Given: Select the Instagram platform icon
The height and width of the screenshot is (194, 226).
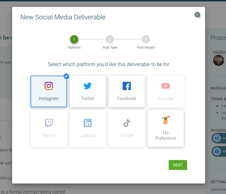Looking at the screenshot, I should [x=49, y=86].
